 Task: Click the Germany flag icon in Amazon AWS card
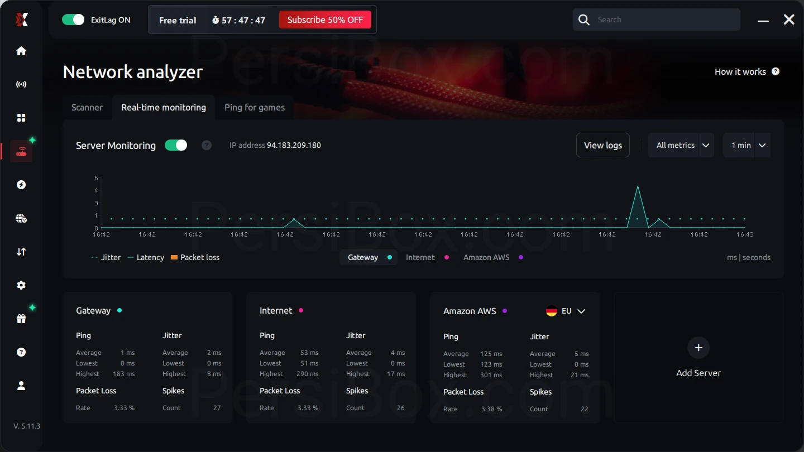click(x=552, y=311)
